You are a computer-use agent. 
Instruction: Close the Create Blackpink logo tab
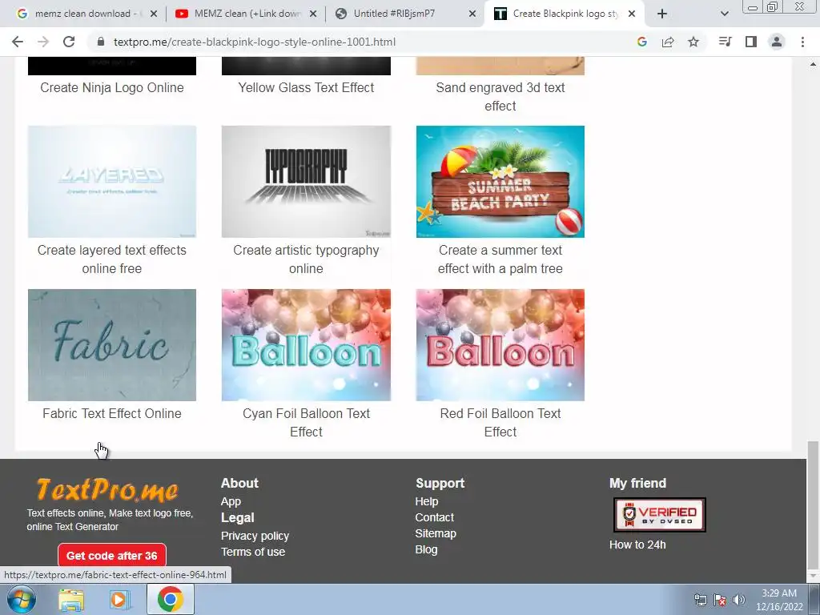[632, 14]
